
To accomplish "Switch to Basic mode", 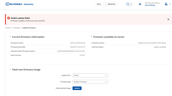I will coord(99,4).
